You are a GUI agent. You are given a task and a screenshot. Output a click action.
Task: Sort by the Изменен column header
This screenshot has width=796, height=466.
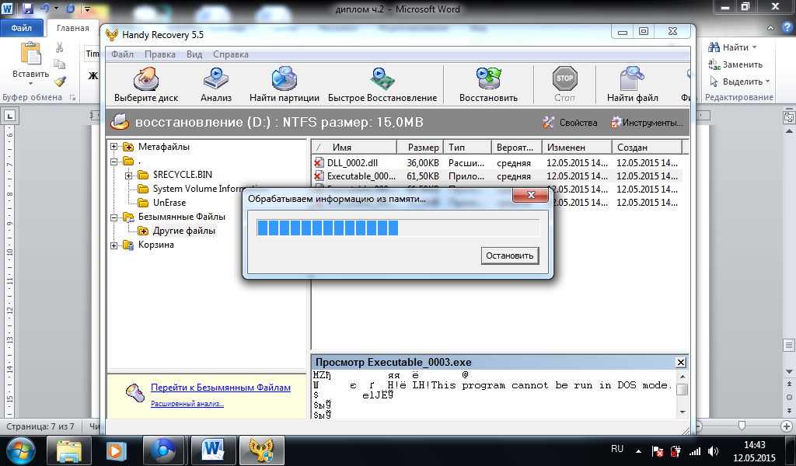577,147
